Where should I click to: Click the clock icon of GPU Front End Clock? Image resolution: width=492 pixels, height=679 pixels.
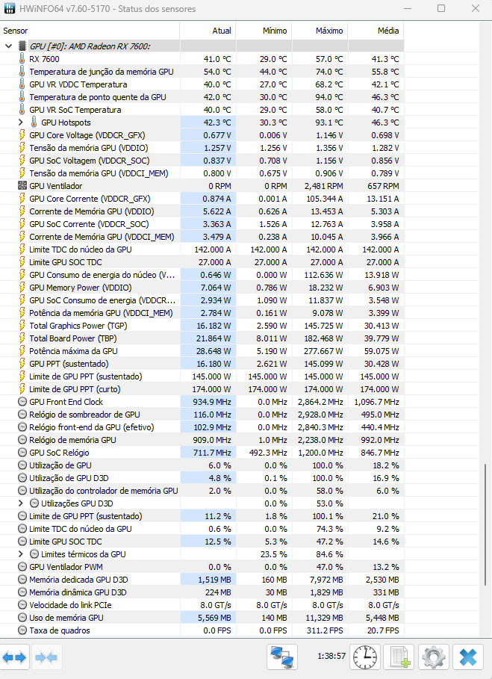point(22,401)
